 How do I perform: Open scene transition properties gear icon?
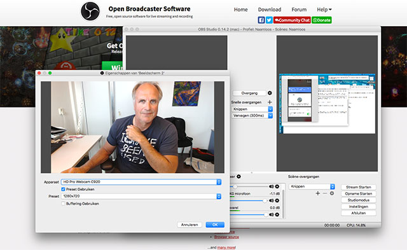click(x=332, y=193)
